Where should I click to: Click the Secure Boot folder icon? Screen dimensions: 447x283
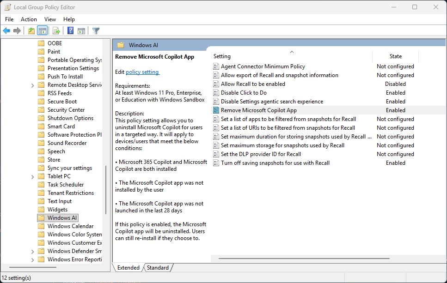(x=41, y=102)
